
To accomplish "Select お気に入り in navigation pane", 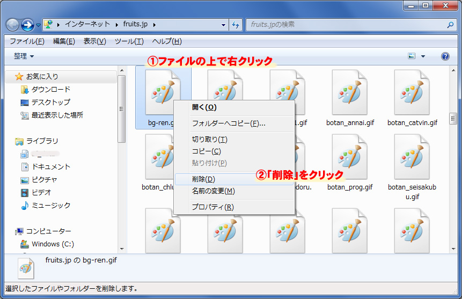I will point(61,76).
